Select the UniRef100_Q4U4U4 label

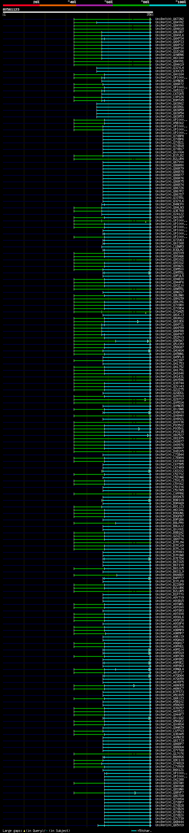pyautogui.click(x=170, y=350)
